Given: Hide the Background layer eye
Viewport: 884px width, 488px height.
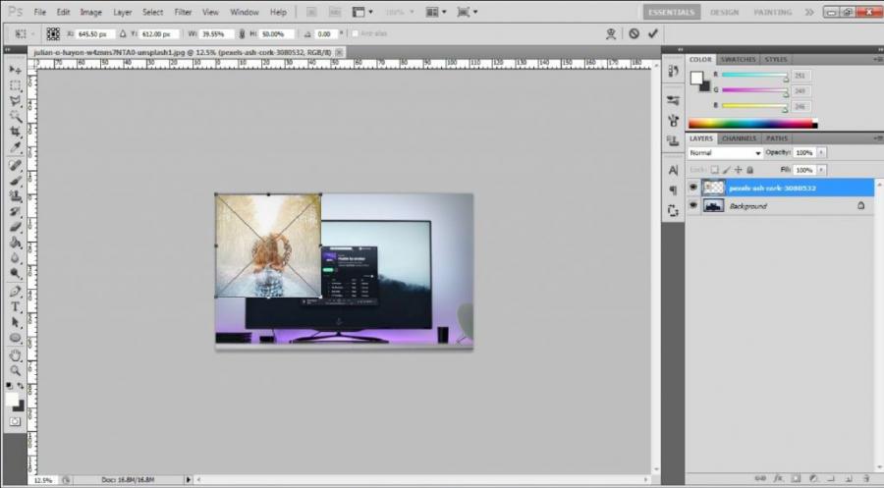Looking at the screenshot, I should tap(693, 205).
